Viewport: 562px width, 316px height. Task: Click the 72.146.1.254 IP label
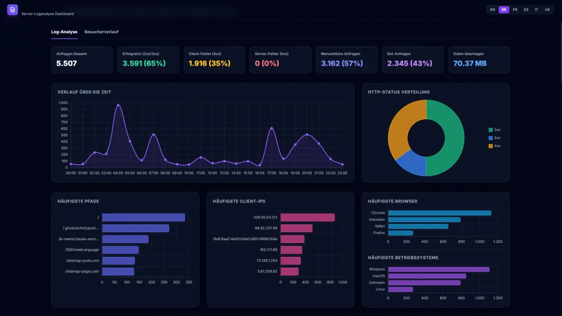(267, 261)
